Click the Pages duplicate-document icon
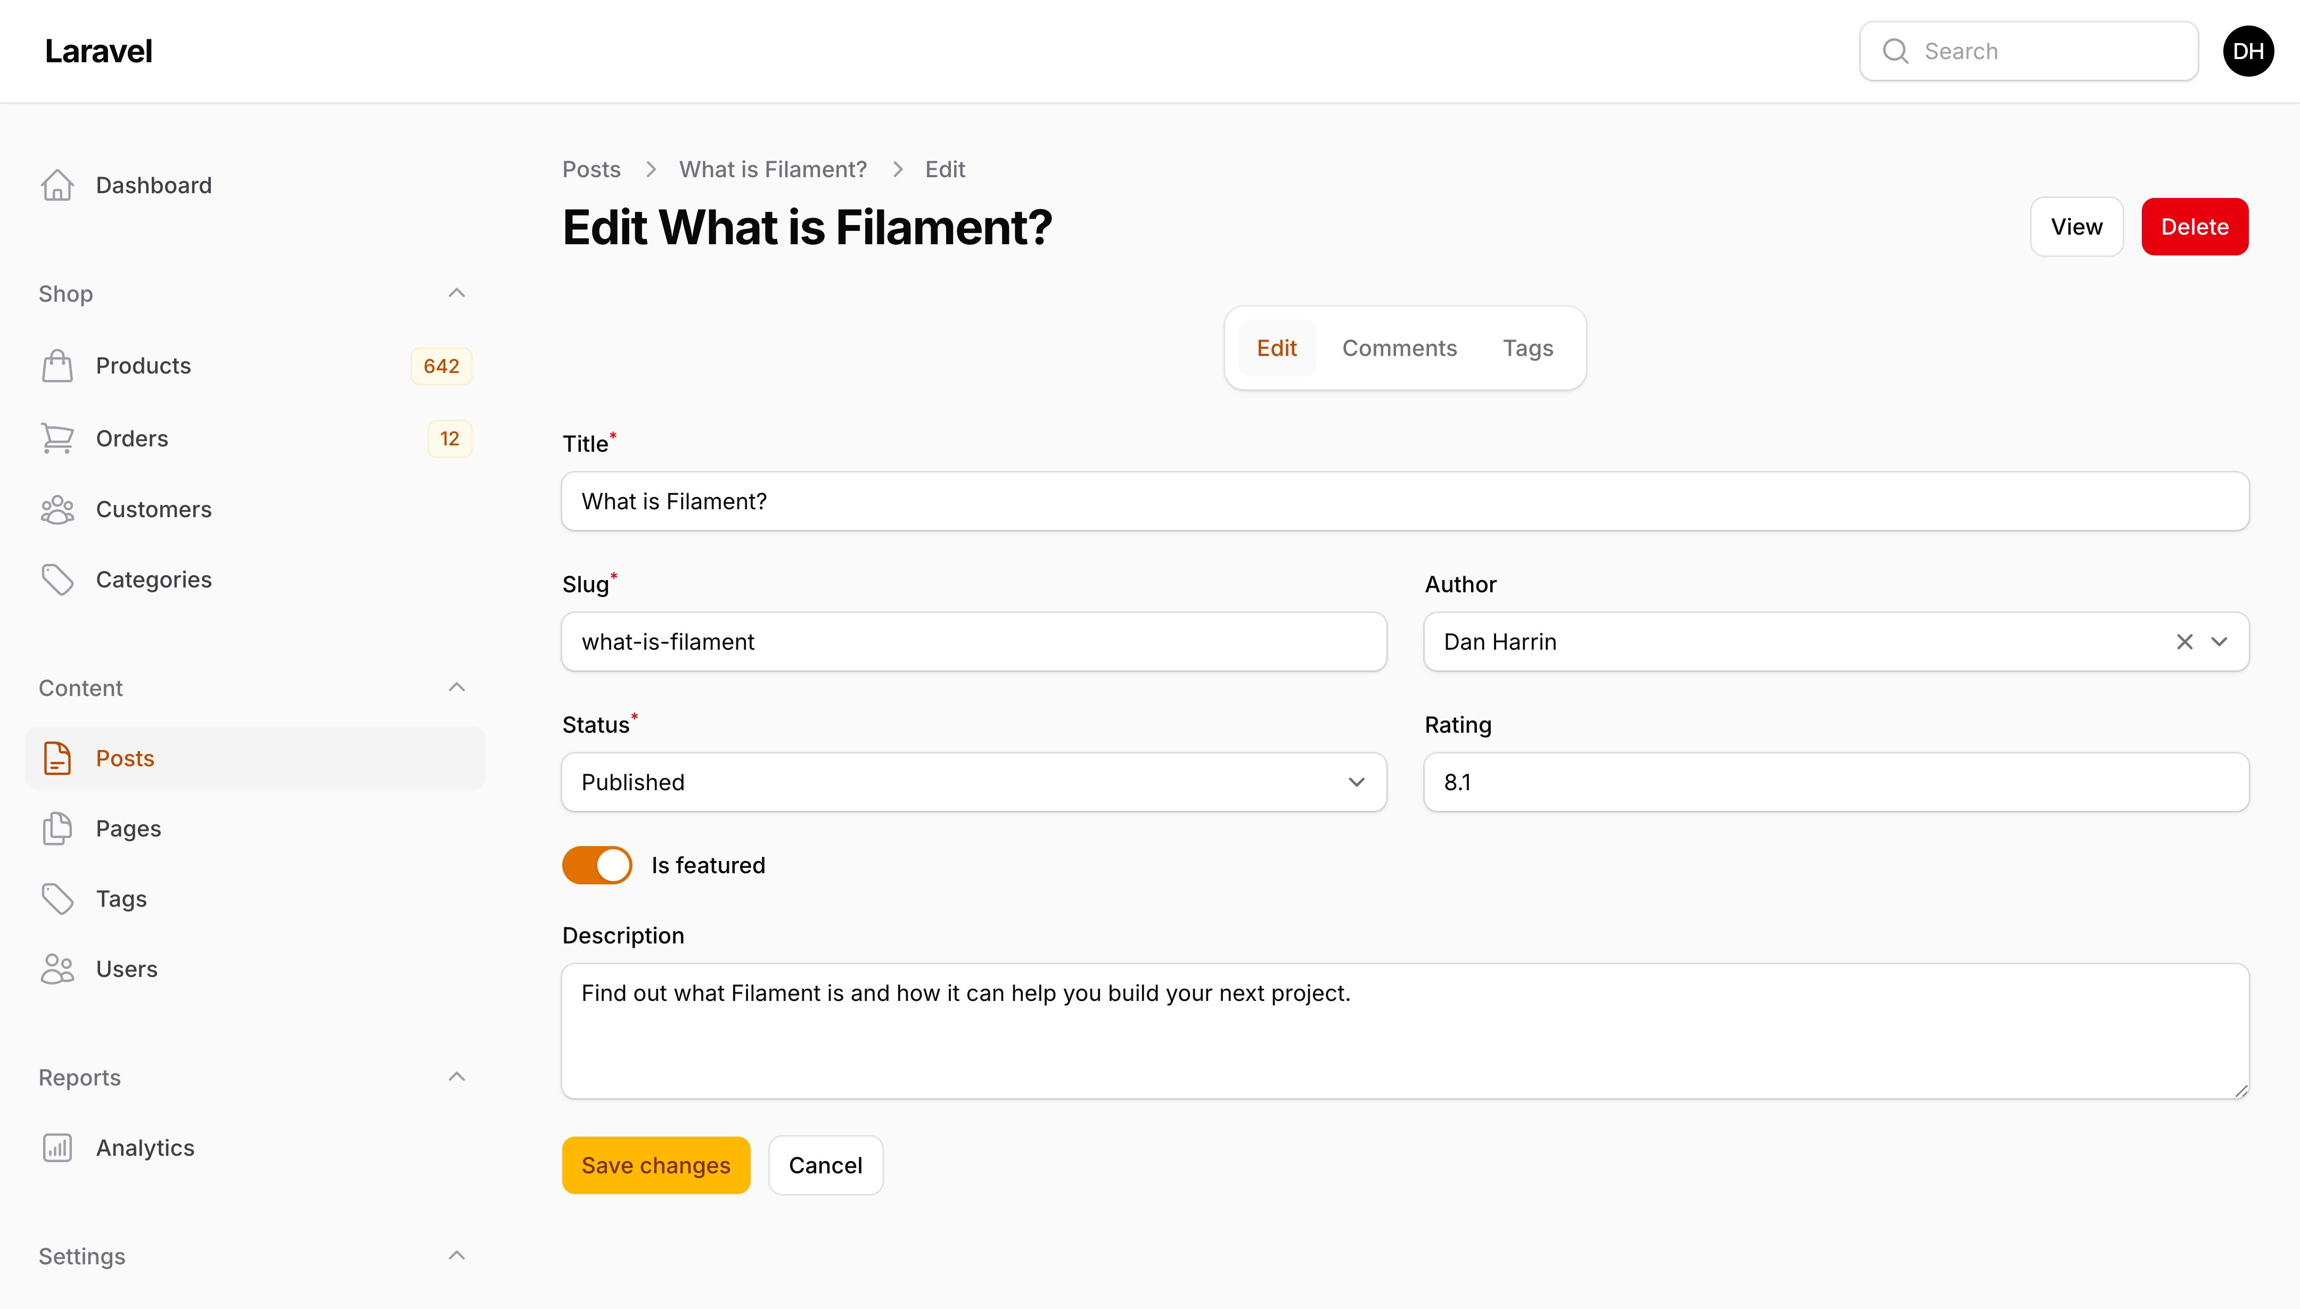The height and width of the screenshot is (1309, 2300). 57,829
